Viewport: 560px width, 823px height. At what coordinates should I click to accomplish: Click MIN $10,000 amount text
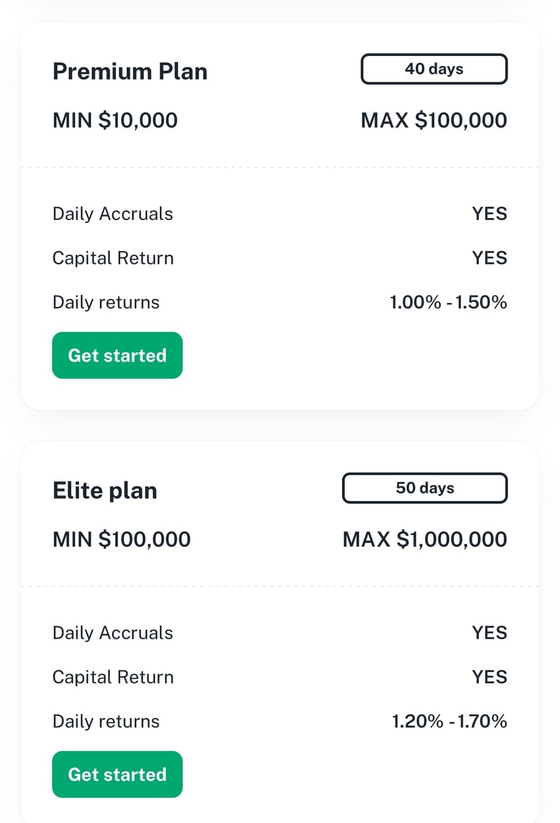click(x=115, y=120)
